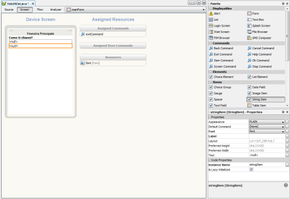Collapse the Items palette section
This screenshot has width=290, height=199.
click(x=210, y=82)
